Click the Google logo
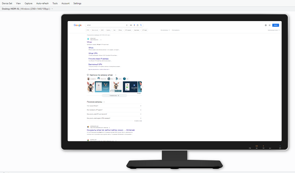Screen dimensions: 295x173 [x=78, y=25]
